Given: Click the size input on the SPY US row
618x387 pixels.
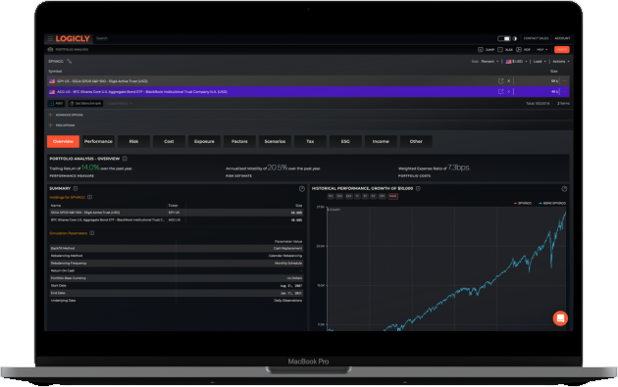Looking at the screenshot, I should [x=537, y=81].
